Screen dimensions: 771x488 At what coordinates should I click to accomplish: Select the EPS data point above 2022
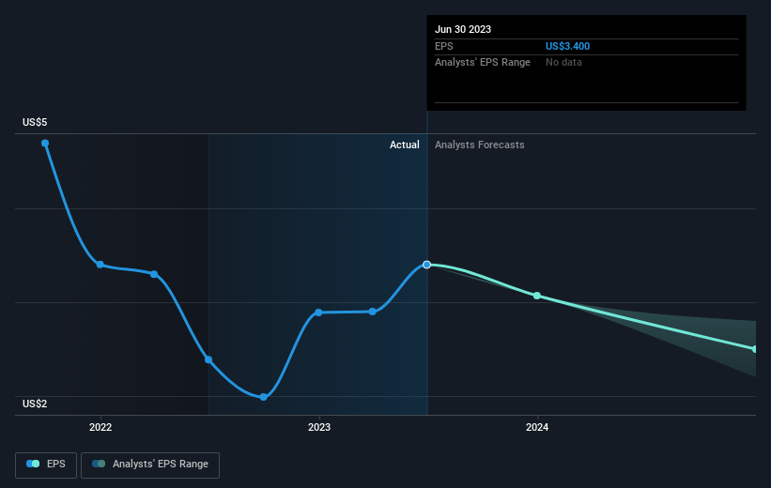(x=100, y=265)
